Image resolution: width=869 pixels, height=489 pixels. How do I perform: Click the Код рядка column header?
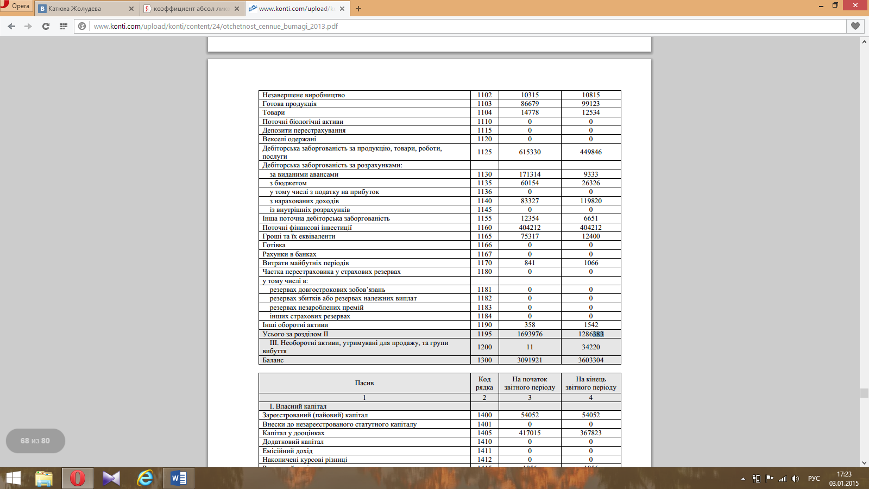[484, 383]
